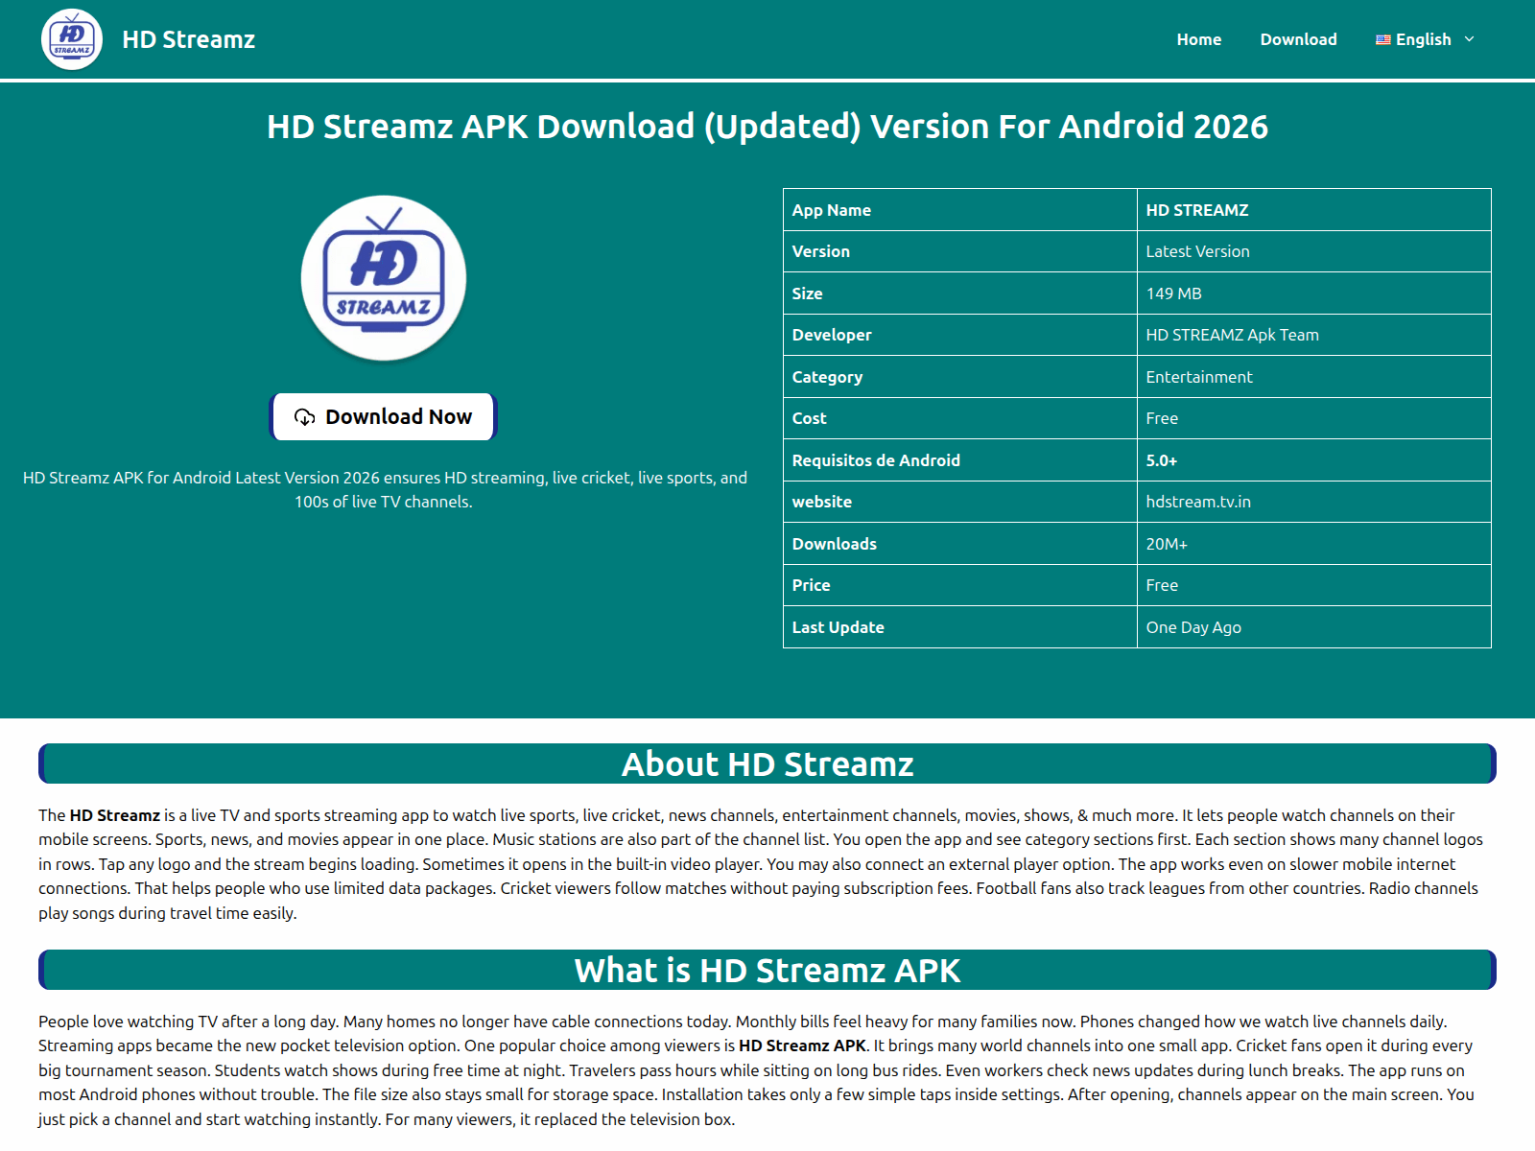Click the 5.0+ value cell
Screen dimensions: 1535x1151
click(x=1314, y=460)
